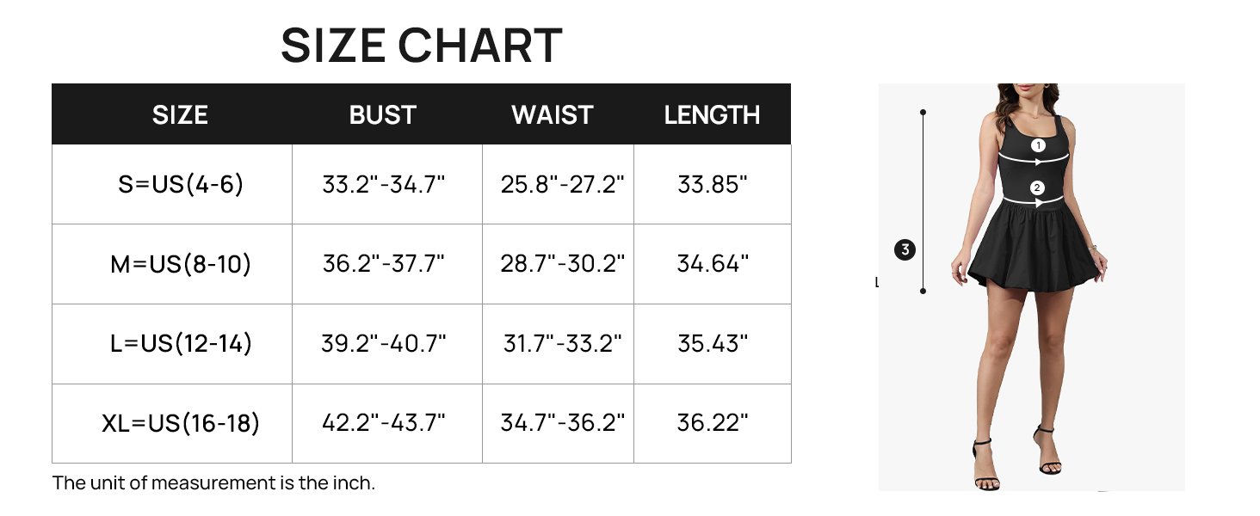
Task: Click the number 3 length marker
Action: [x=904, y=250]
